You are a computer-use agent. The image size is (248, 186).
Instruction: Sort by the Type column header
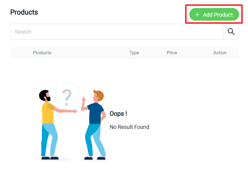pos(134,53)
